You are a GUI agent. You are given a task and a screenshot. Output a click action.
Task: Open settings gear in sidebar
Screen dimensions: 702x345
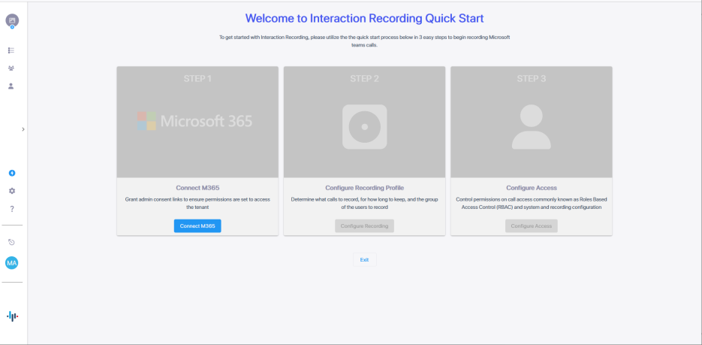coord(12,191)
